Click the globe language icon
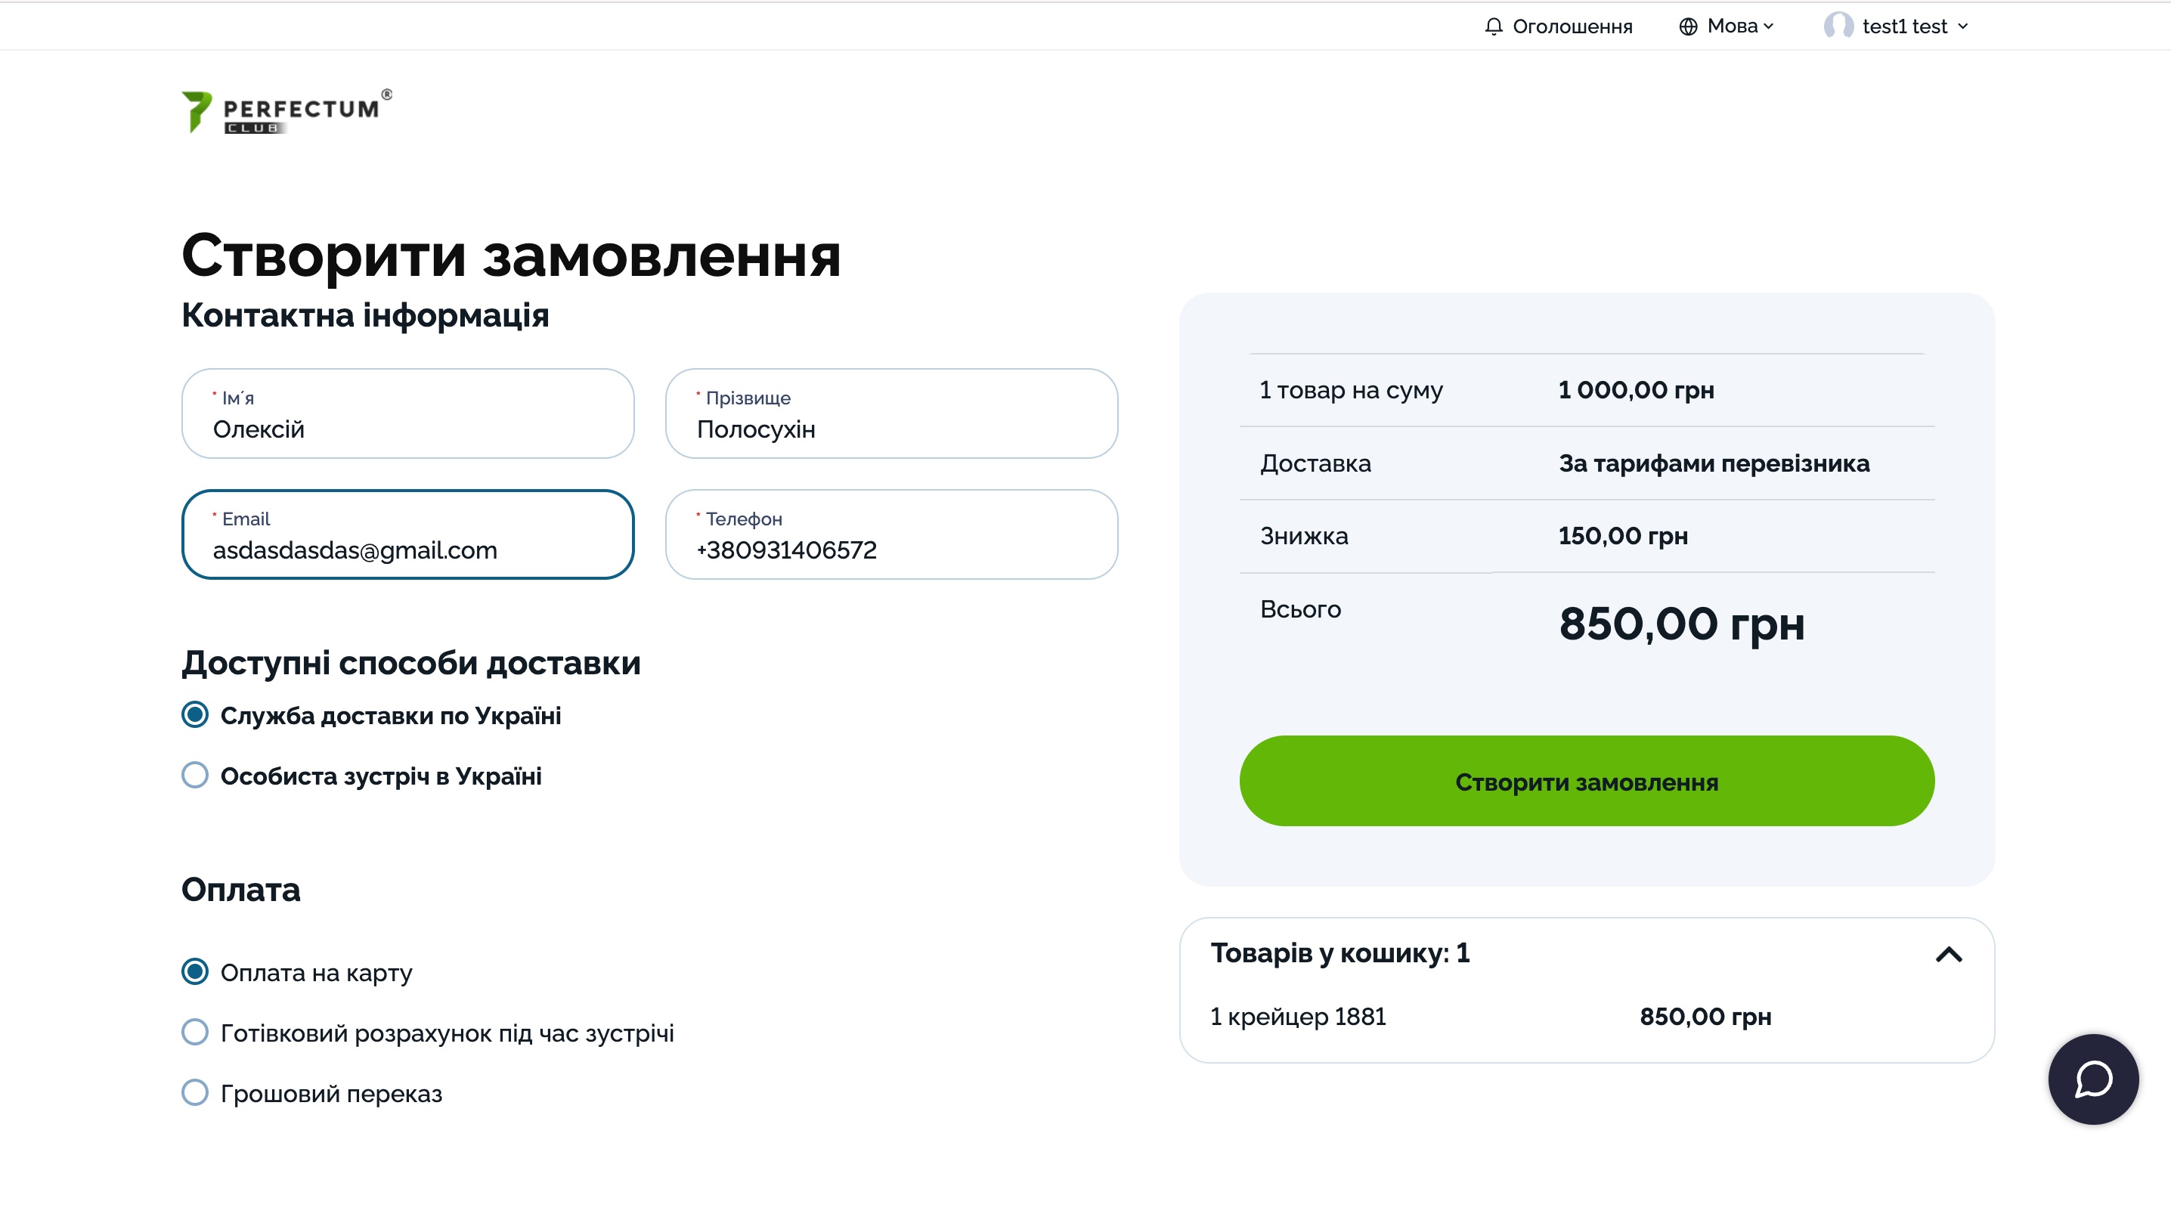 1687,26
